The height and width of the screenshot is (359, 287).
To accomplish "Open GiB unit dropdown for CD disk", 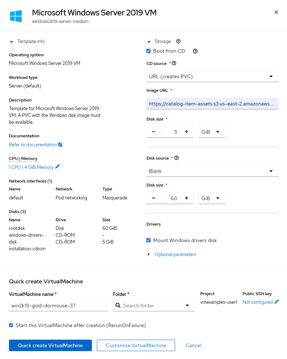I will click(212, 132).
